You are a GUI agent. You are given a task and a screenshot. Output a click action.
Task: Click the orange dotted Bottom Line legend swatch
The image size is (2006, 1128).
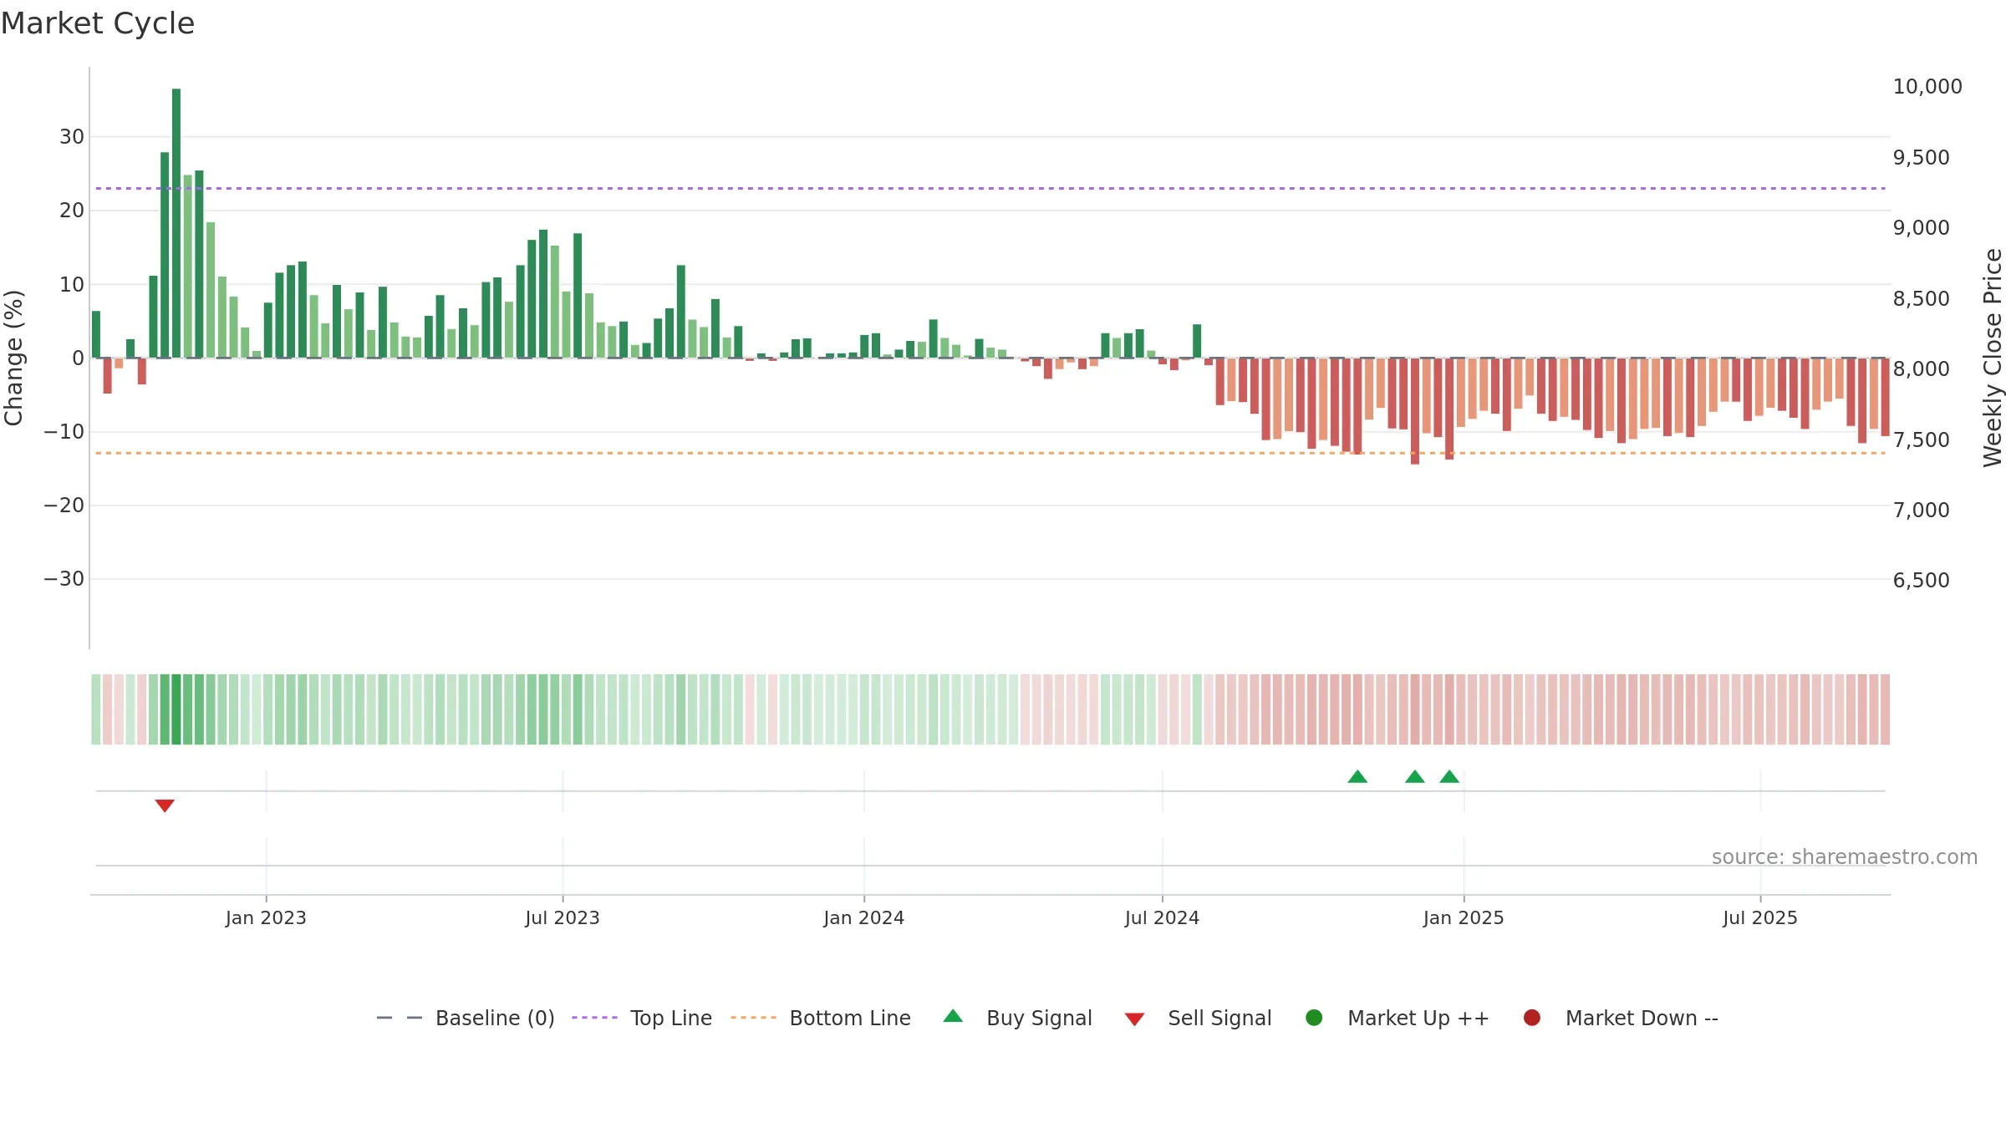click(x=753, y=1018)
